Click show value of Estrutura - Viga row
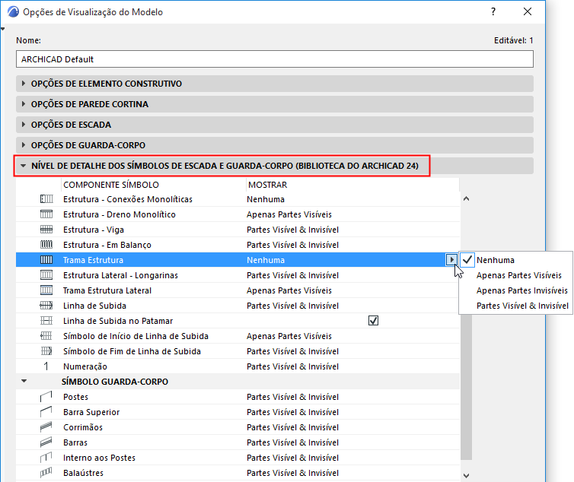Image resolution: width=574 pixels, height=482 pixels. 292,230
